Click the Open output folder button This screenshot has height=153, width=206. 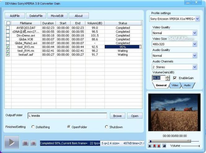[x=135, y=116]
